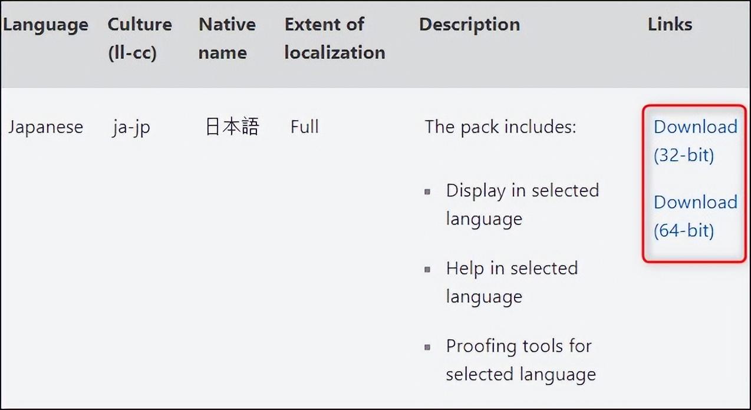Screen dimensions: 751x410
Task: Click the Download (32-bit) link
Action: (x=695, y=141)
